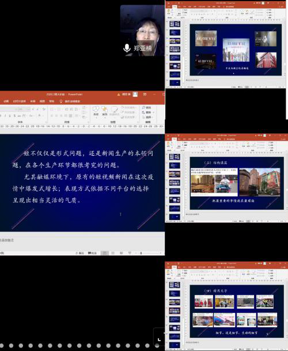Screen dimensions: 288x351
Task: Toggle italic formatting in the large window's Font group
Action: pyautogui.click(x=5, y=115)
